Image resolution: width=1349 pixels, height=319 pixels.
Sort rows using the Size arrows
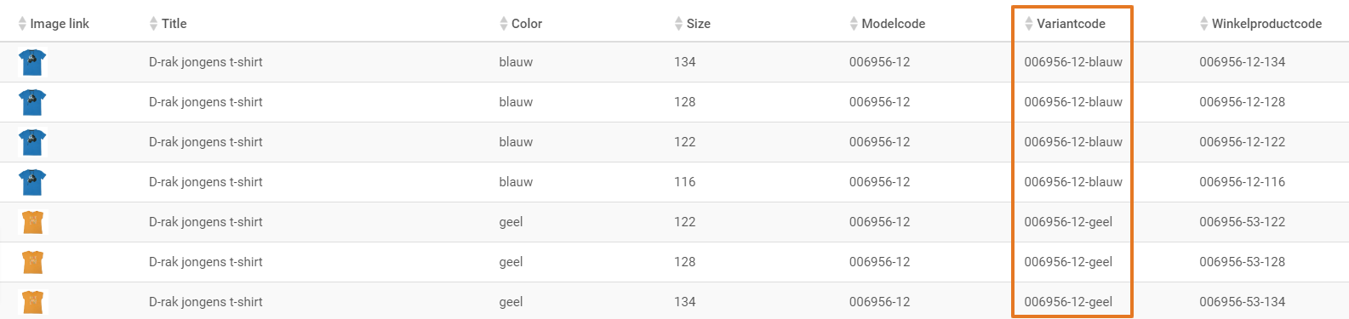[678, 24]
